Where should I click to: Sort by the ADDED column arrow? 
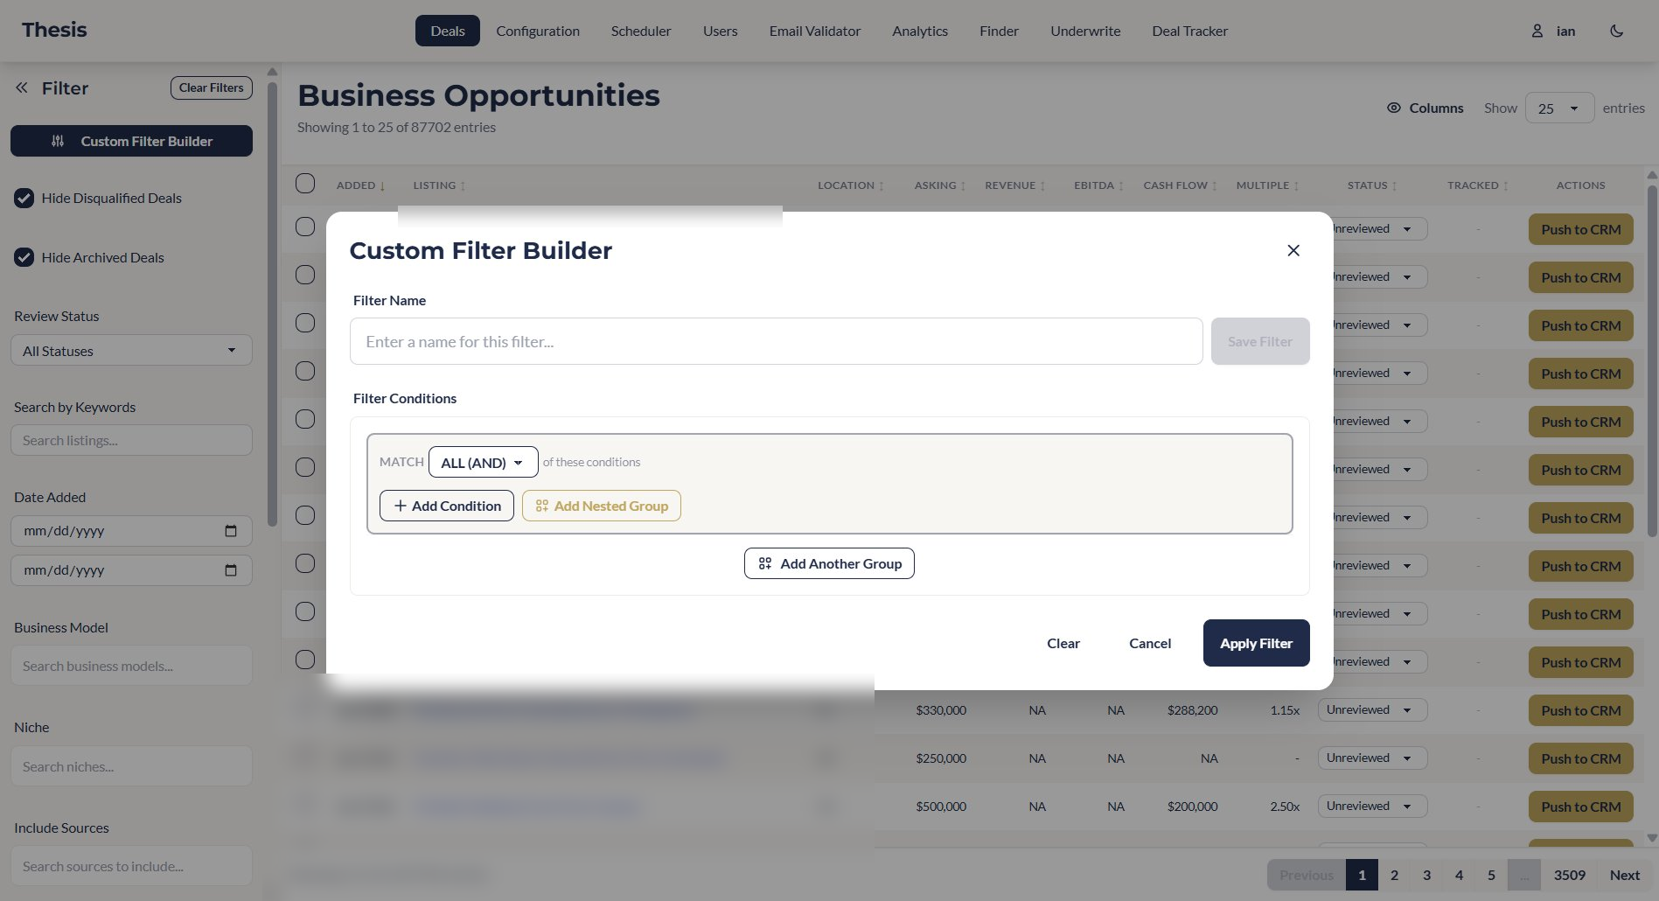382,185
